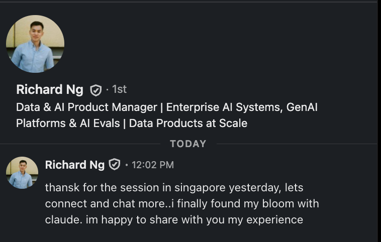Image resolution: width=381 pixels, height=242 pixels.
Task: Click the TODAY date divider label
Action: tap(188, 144)
